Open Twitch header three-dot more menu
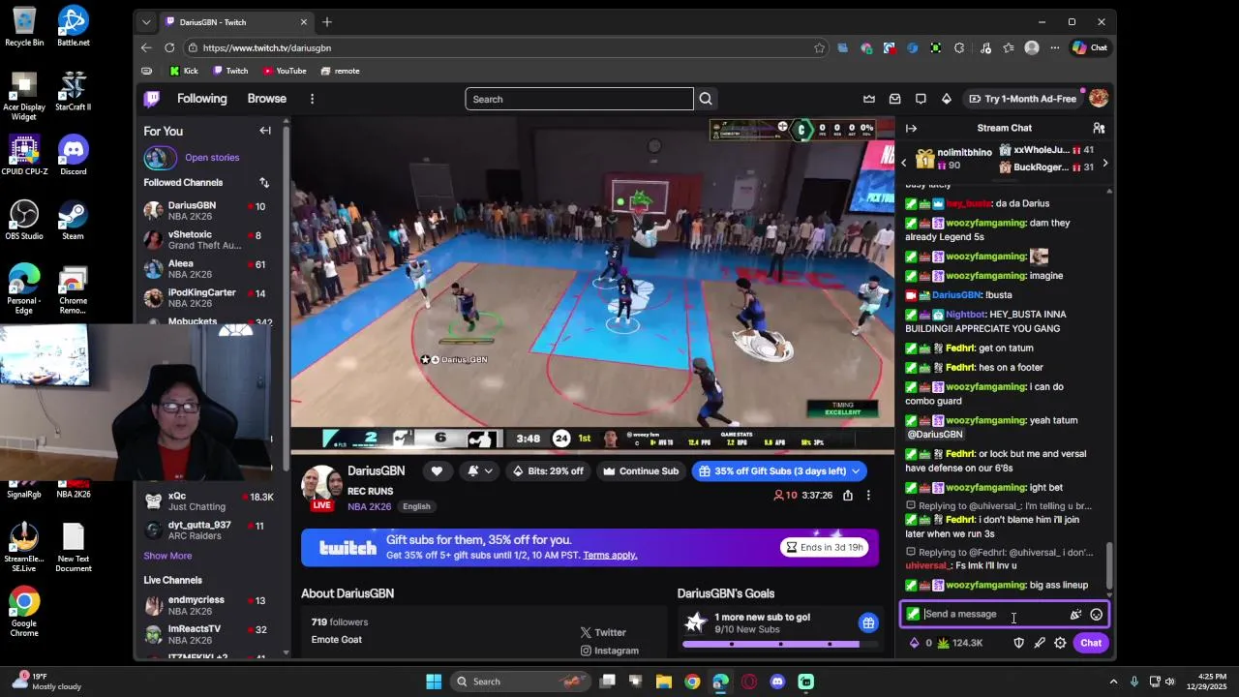Image resolution: width=1239 pixels, height=697 pixels. coord(312,99)
